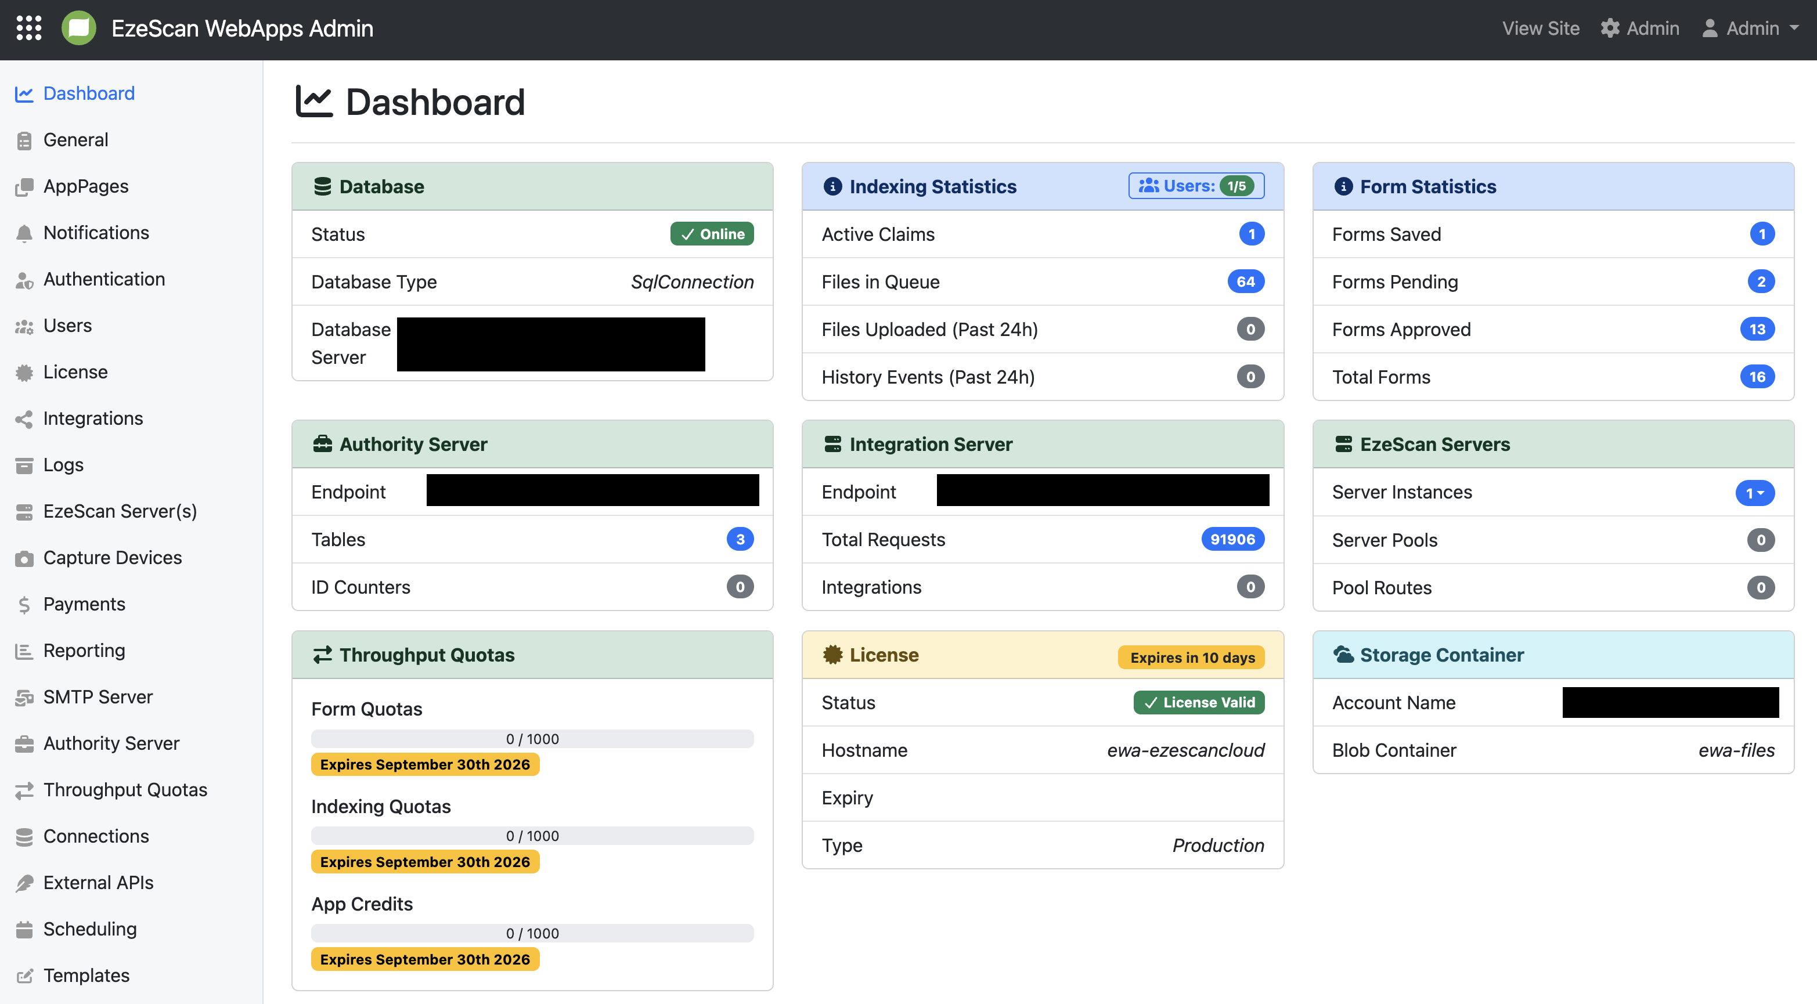This screenshot has height=1004, width=1817.
Task: Click the Files in Queue 64 badge
Action: 1245,281
